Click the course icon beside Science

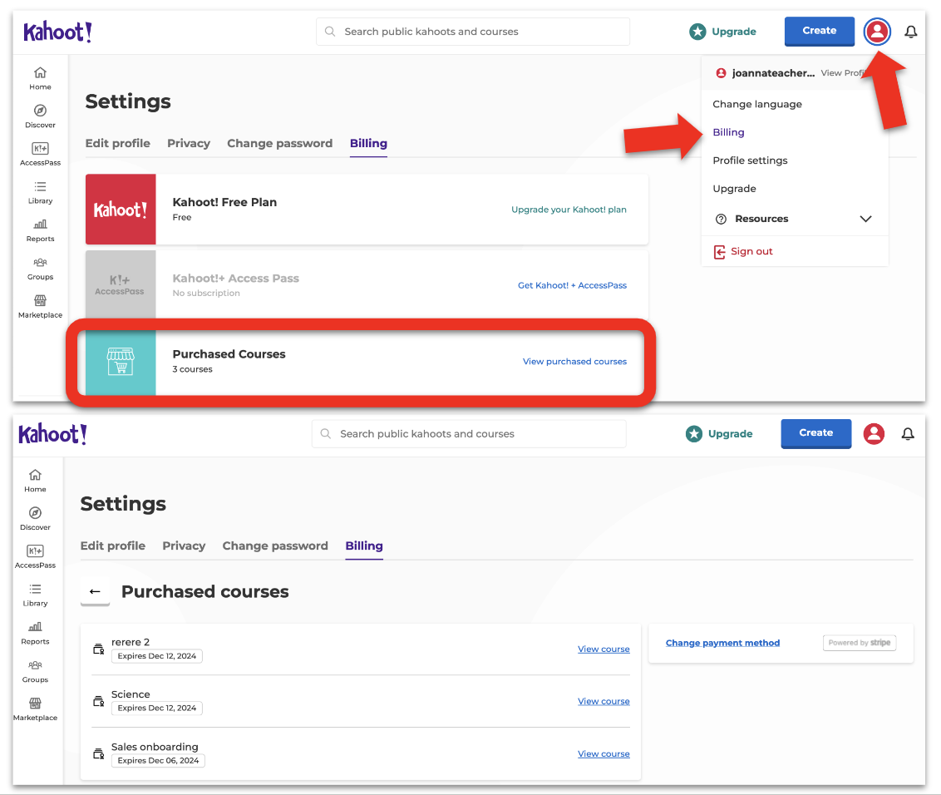point(98,701)
